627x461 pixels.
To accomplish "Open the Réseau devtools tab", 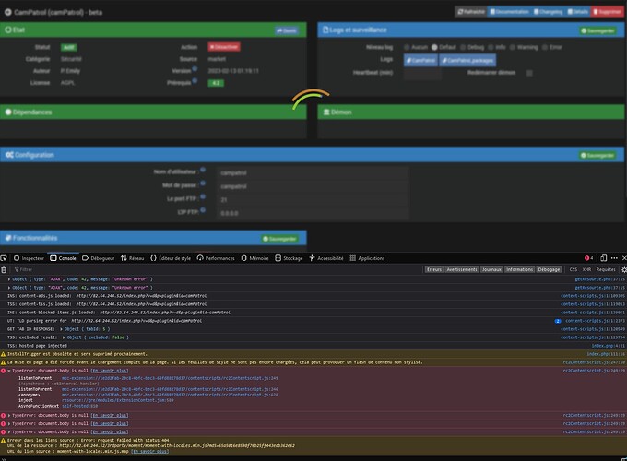I will pos(133,258).
